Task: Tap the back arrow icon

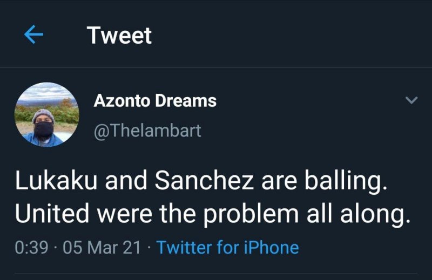Action: pyautogui.click(x=34, y=35)
